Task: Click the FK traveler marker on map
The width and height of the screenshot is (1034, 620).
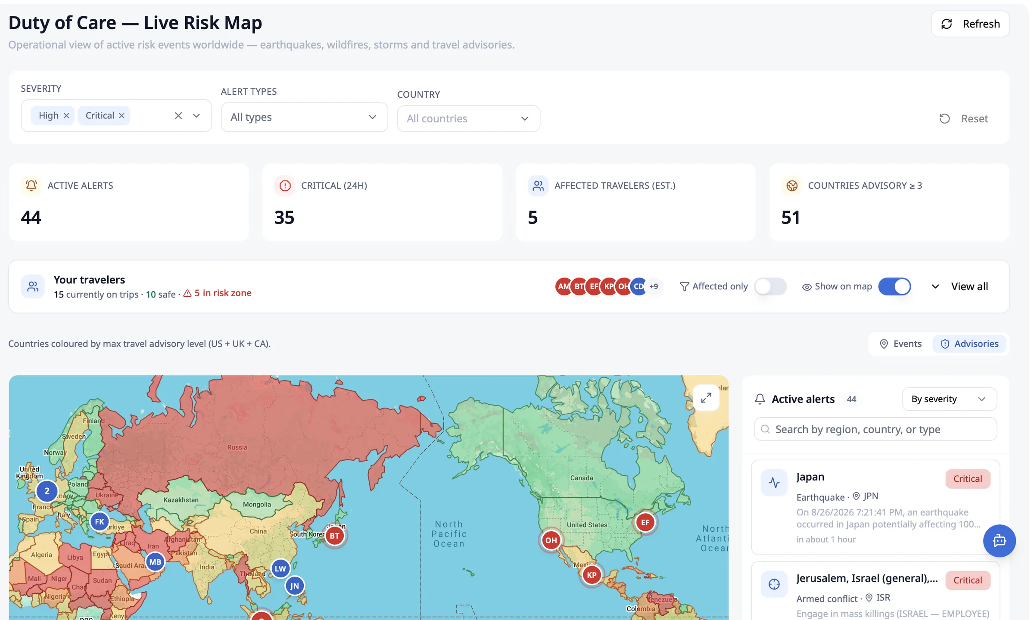Action: pos(100,522)
